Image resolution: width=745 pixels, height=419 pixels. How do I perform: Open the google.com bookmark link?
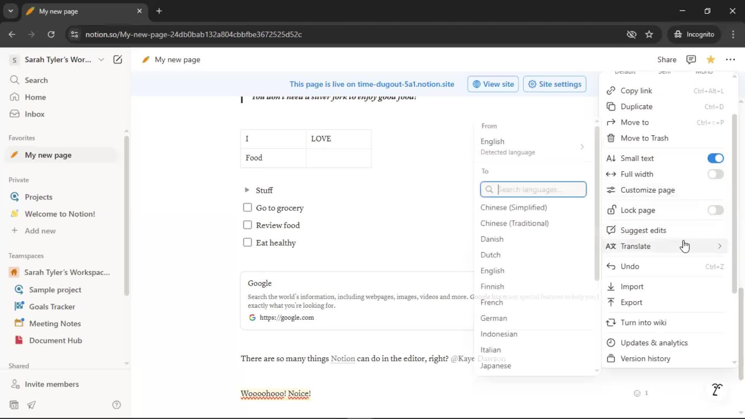tap(287, 317)
